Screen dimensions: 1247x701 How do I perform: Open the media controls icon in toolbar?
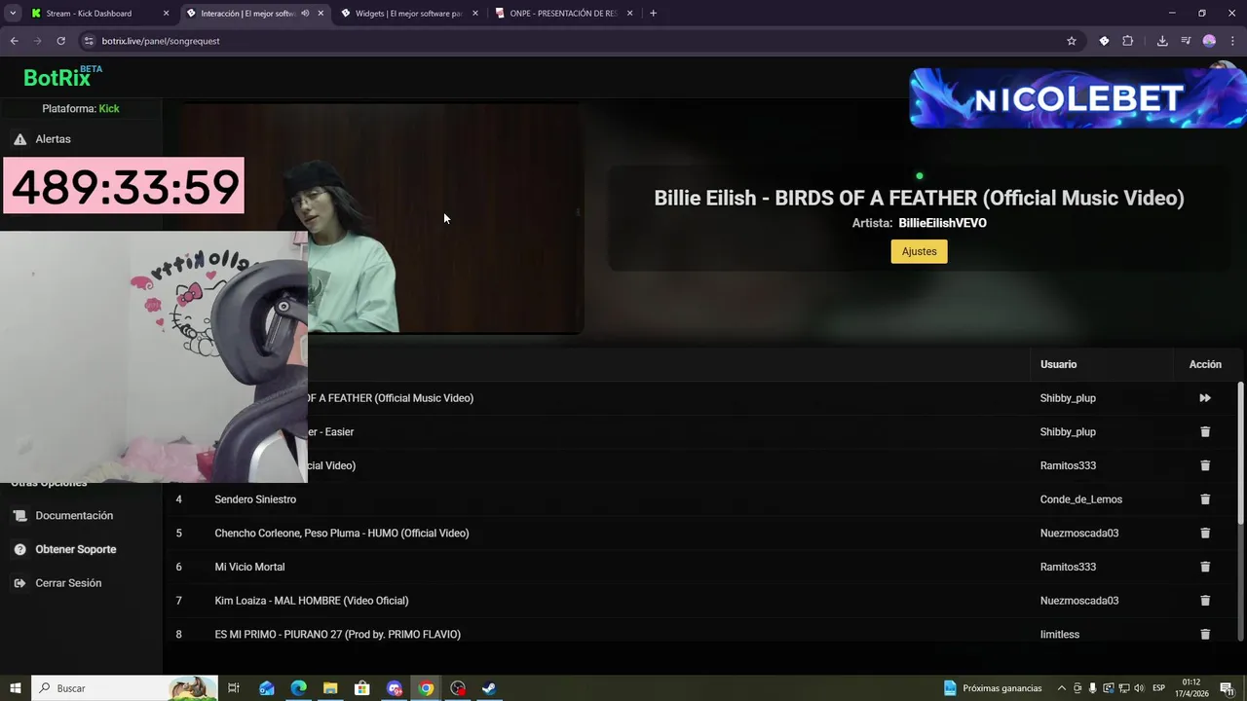pyautogui.click(x=1186, y=41)
